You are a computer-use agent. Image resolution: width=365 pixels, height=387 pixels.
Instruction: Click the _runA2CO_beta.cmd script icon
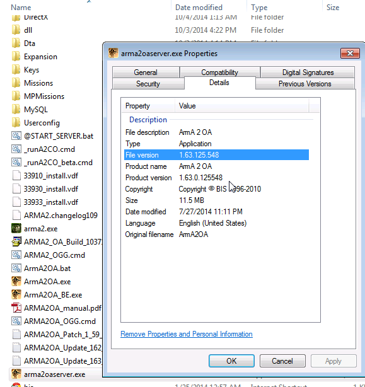pos(16,163)
